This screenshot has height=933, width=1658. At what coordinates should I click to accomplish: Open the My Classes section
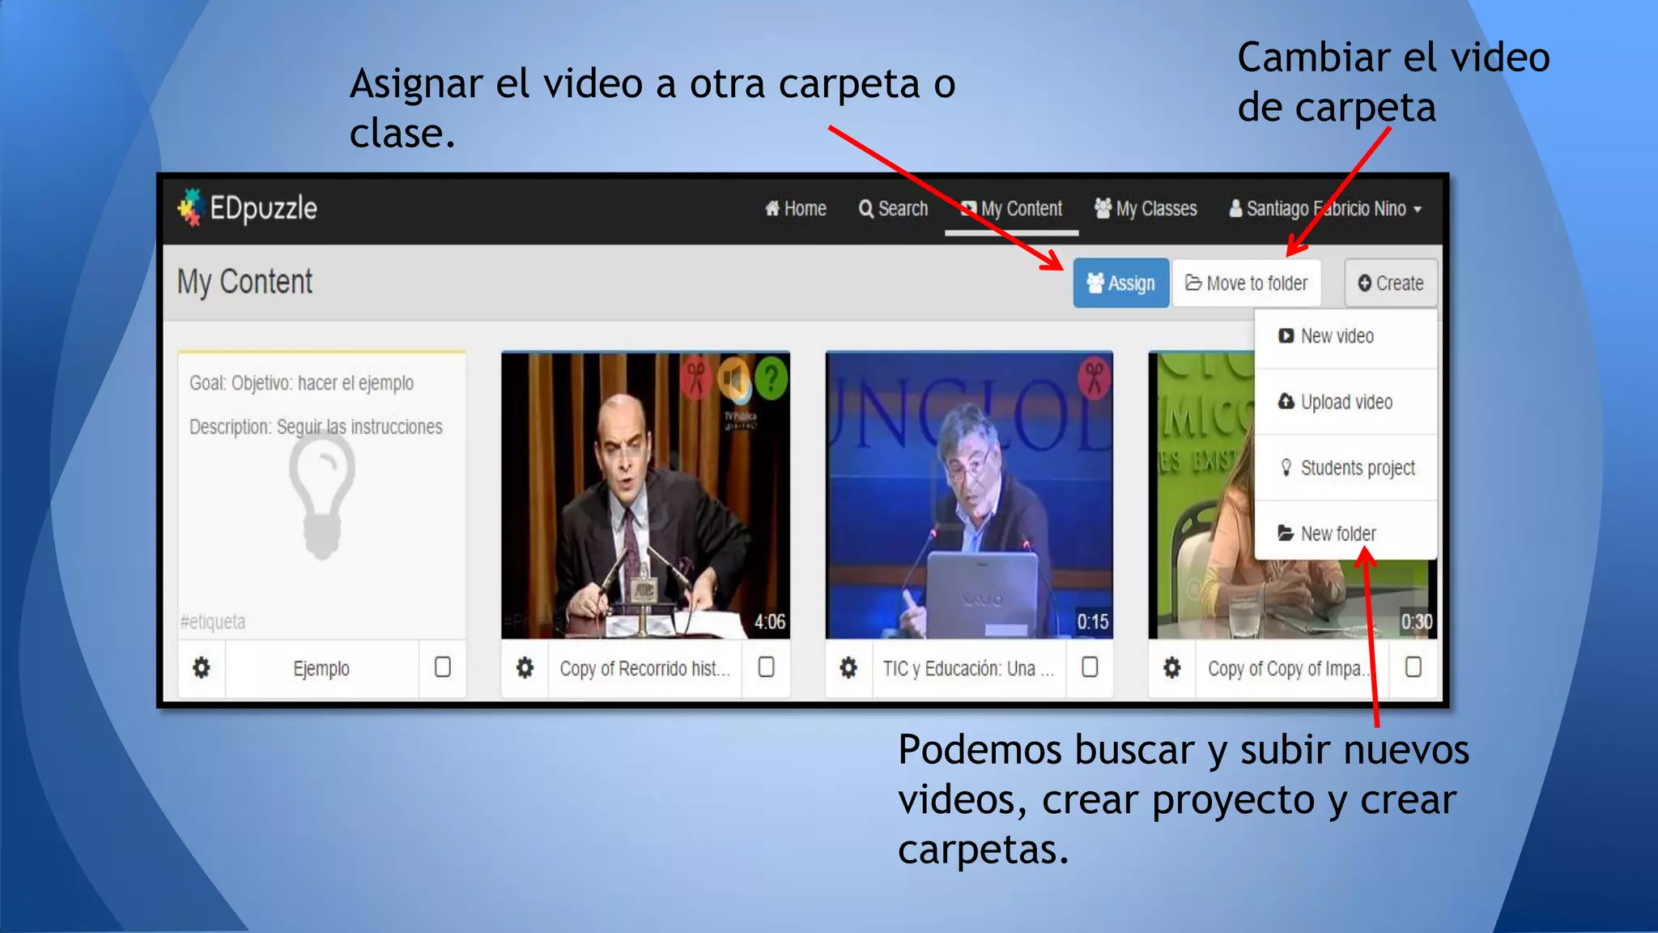[1146, 209]
